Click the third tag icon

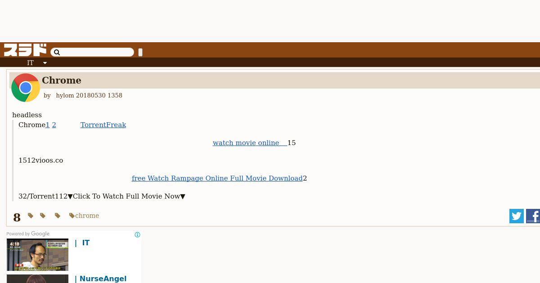58,216
